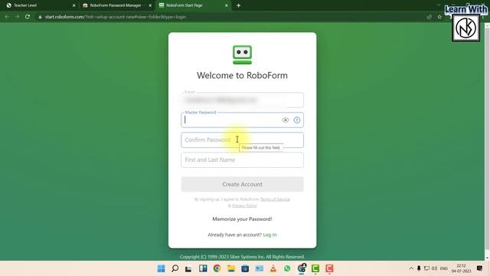Reload the current page
This screenshot has height=276, width=490.
click(28, 17)
